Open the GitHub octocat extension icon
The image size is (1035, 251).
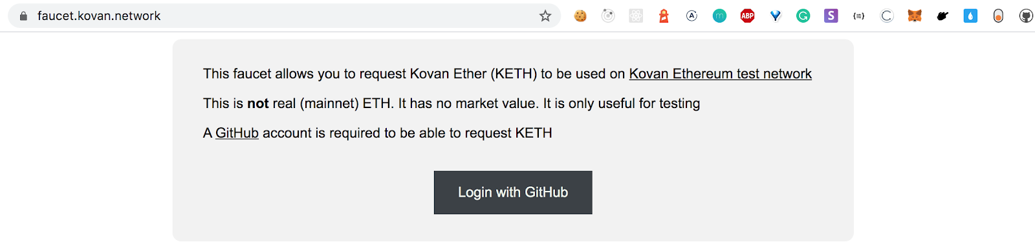1026,16
